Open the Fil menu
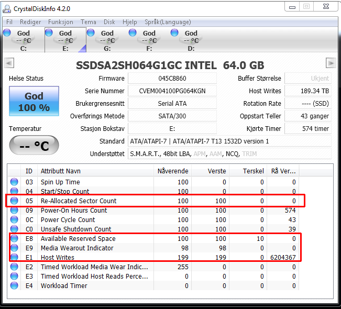This screenshot has width=341, height=309. coord(9,22)
